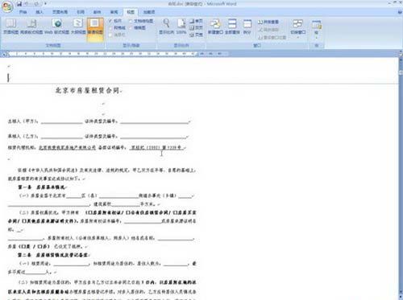Arrange All windows (全部重排)
This screenshot has width=403, height=300.
coord(232,27)
